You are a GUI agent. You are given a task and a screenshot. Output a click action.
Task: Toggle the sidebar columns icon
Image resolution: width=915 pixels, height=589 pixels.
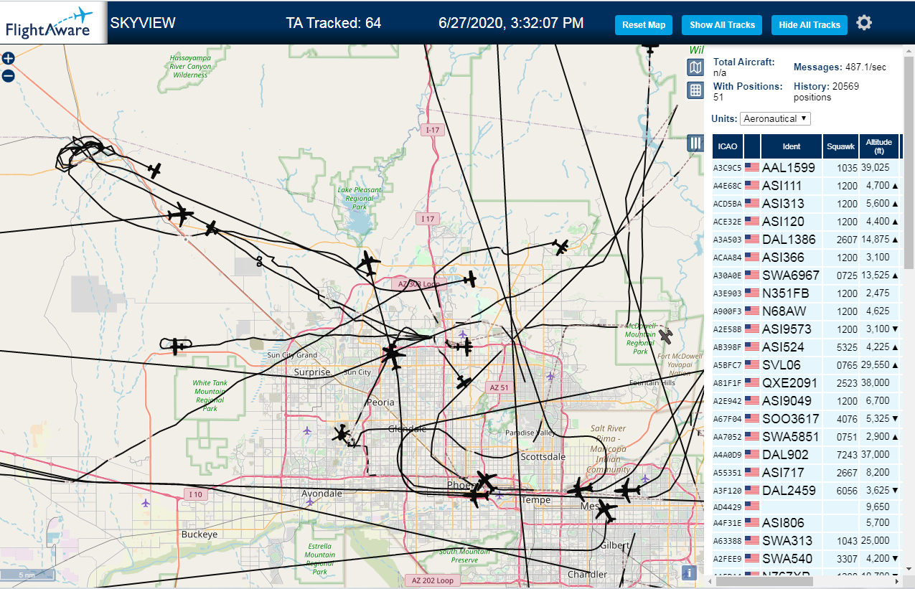(695, 143)
